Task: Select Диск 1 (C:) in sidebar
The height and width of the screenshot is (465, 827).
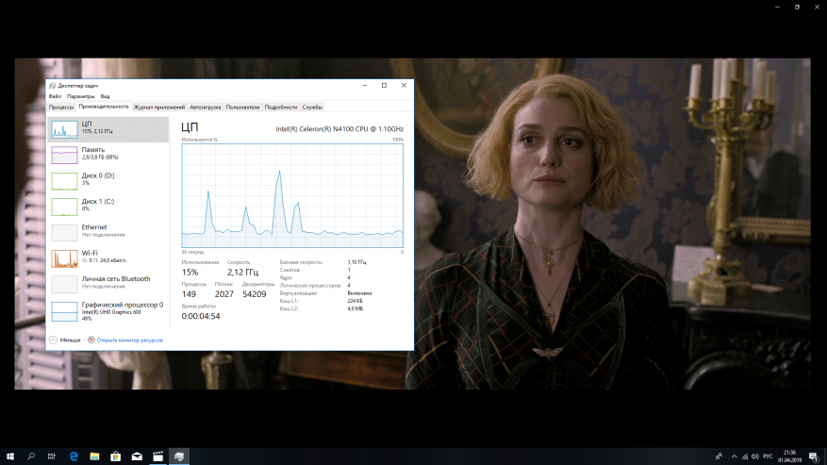Action: [x=108, y=206]
